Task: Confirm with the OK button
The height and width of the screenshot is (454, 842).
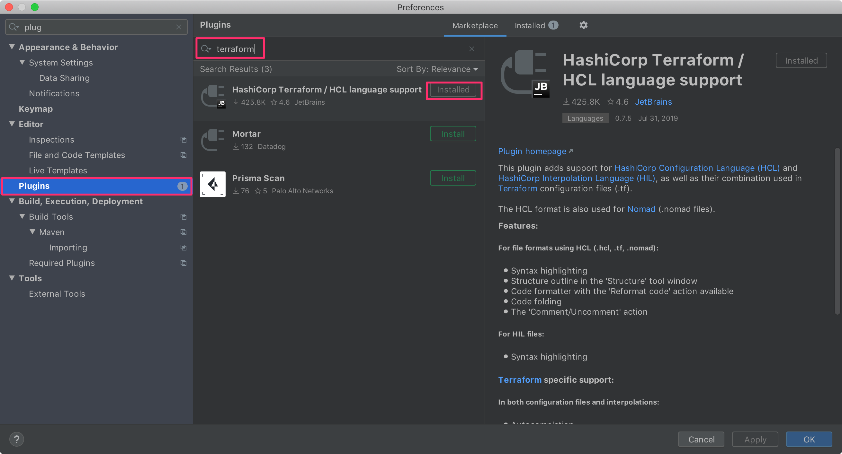Action: 809,440
